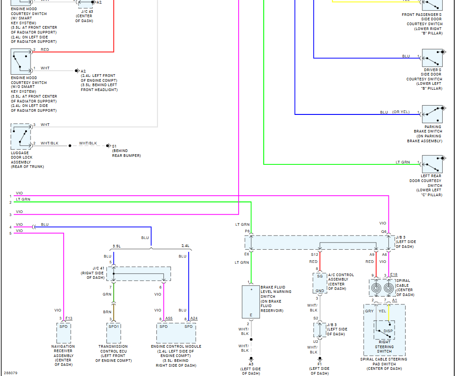Click 'BRAKE FLUID LEVEL WARNING SWITCH' caption

click(x=276, y=299)
